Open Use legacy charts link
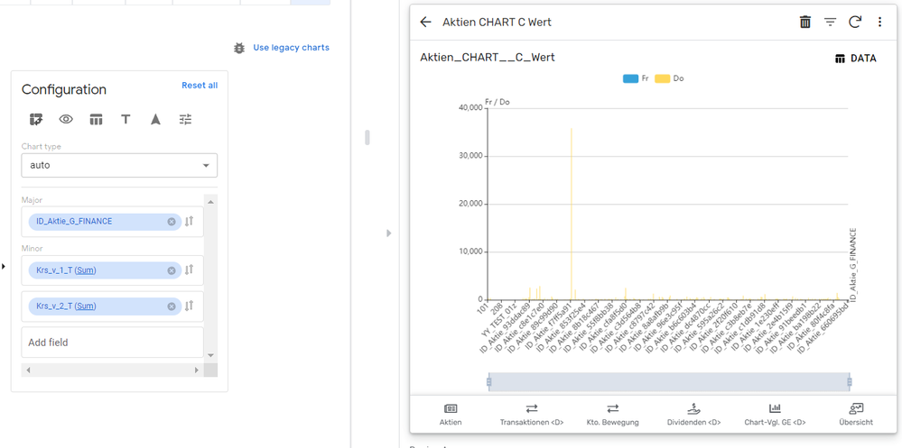This screenshot has width=902, height=448. [x=291, y=48]
